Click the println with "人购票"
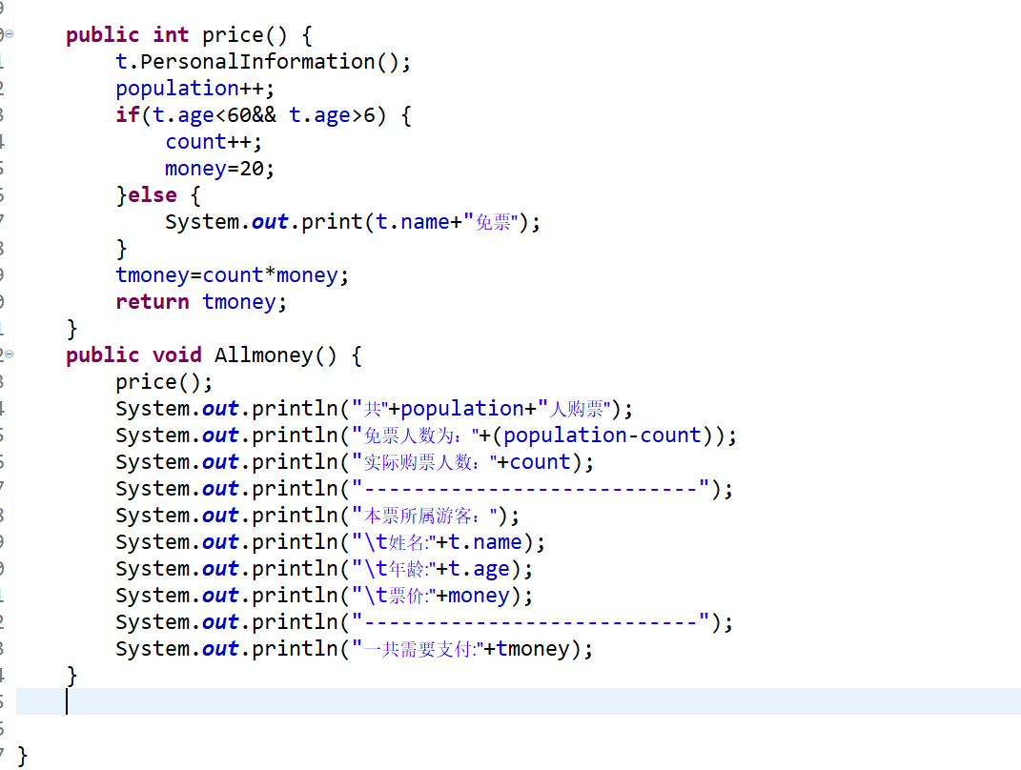The height and width of the screenshot is (770, 1021). (374, 409)
